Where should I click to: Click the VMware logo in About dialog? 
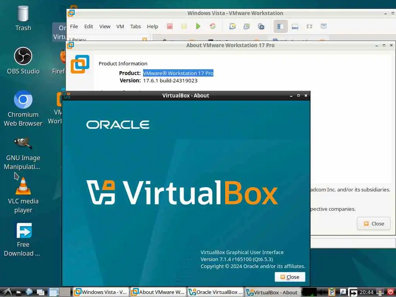click(80, 64)
